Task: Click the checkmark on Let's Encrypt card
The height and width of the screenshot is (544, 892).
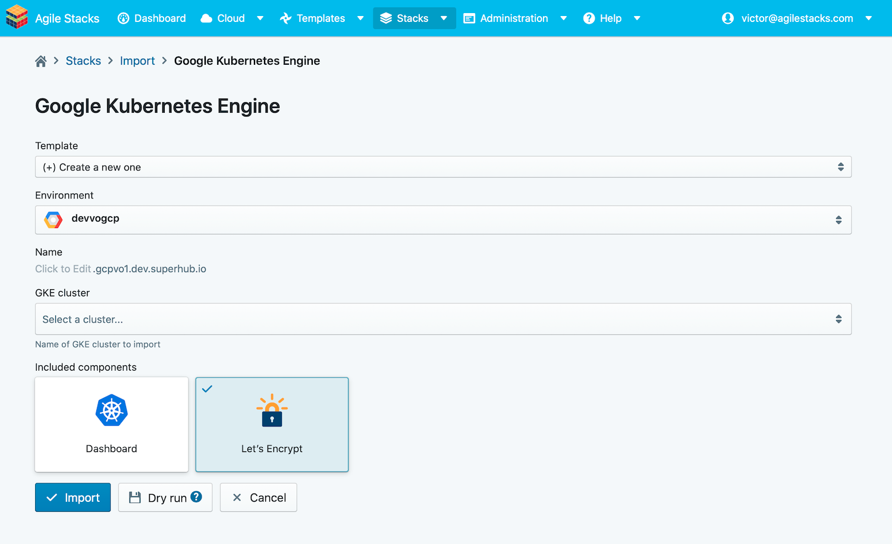Action: [x=207, y=389]
